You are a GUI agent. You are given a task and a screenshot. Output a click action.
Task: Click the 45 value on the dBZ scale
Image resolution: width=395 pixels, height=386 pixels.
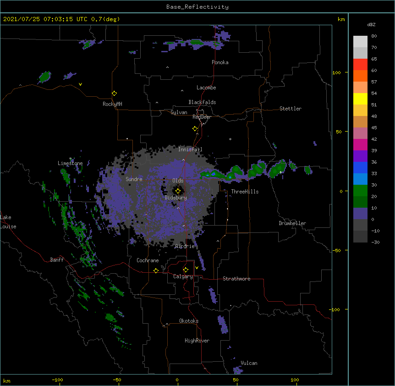coord(374,128)
